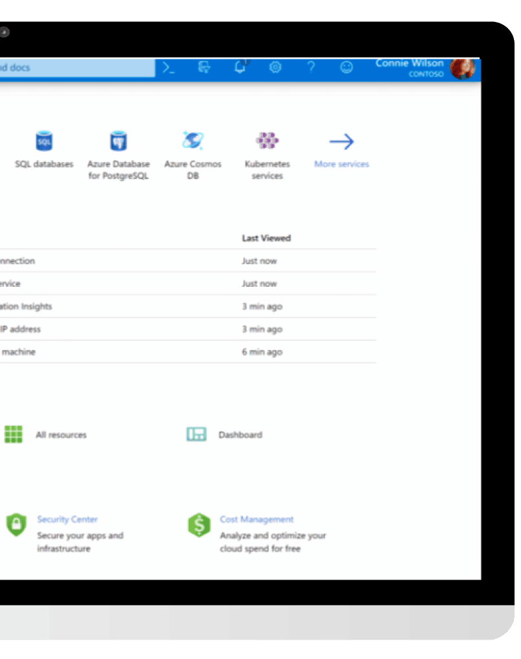
Task: Open the Dashboard link
Action: pyautogui.click(x=240, y=435)
